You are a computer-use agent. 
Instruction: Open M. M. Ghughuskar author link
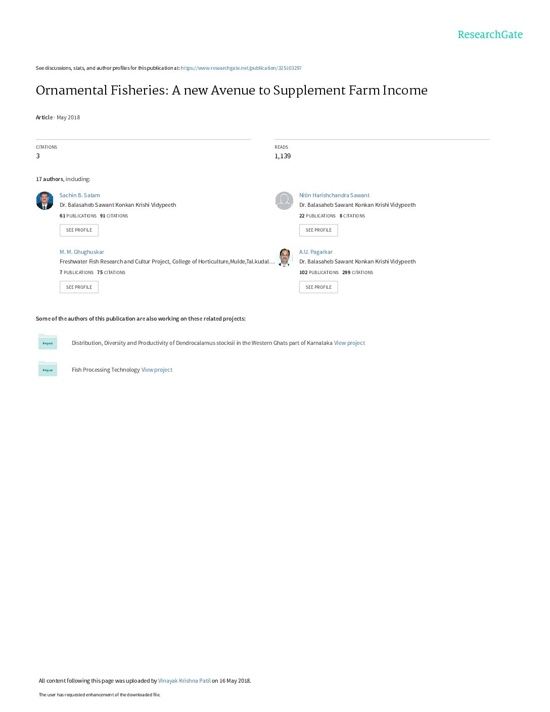tap(81, 252)
